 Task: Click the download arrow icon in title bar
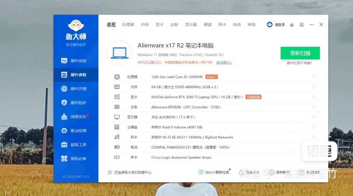[292, 25]
